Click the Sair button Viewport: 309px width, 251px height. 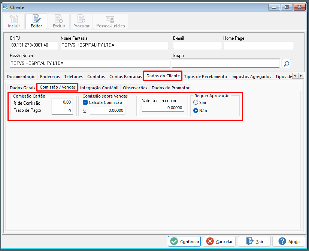[x=254, y=241]
